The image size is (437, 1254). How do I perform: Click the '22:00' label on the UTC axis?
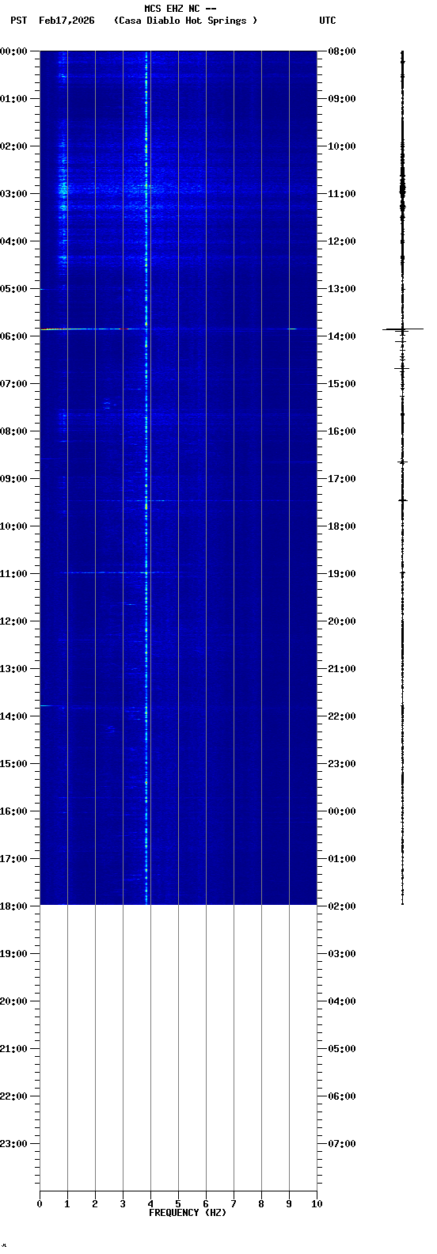pos(341,716)
